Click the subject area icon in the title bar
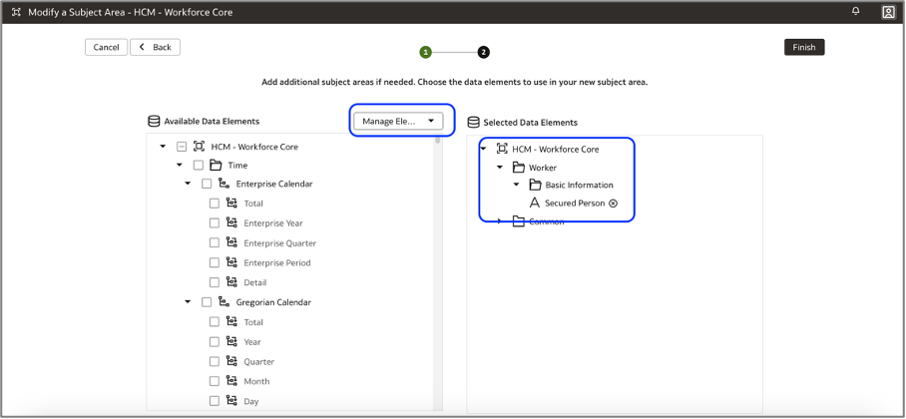Screen dimensions: 906x419 pos(16,12)
